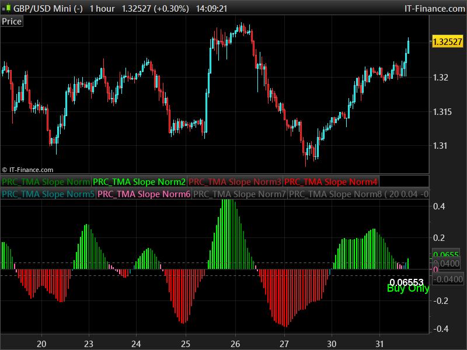This screenshot has height=350, width=467.
Task: Click the 0.06553 white value label
Action: tap(406, 282)
